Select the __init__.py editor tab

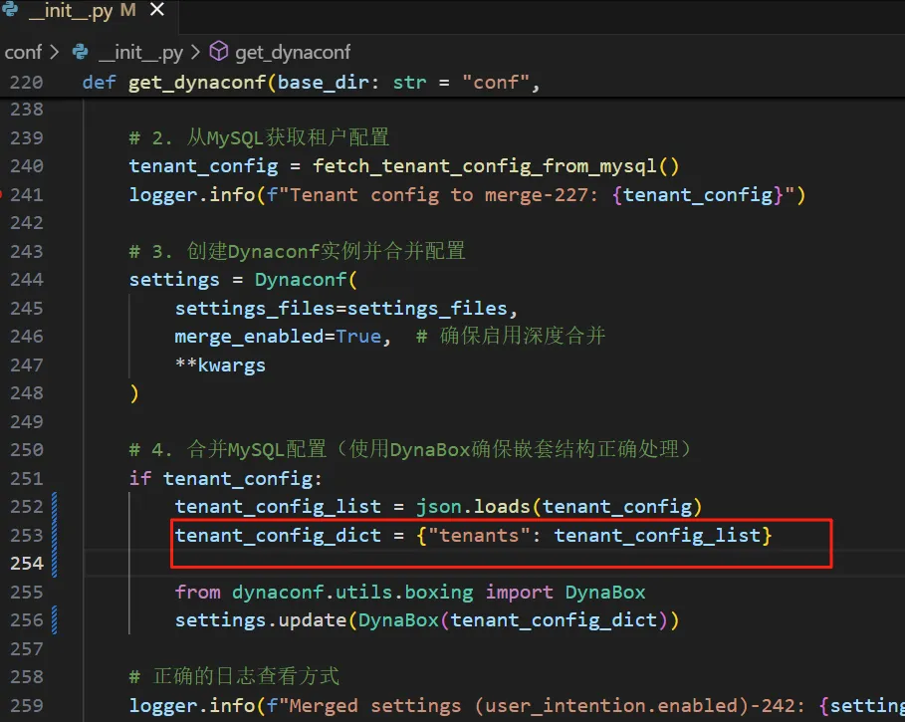(x=89, y=15)
